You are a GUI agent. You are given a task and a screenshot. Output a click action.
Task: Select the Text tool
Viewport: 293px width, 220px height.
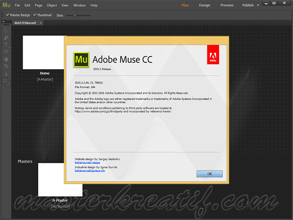click(x=6, y=44)
